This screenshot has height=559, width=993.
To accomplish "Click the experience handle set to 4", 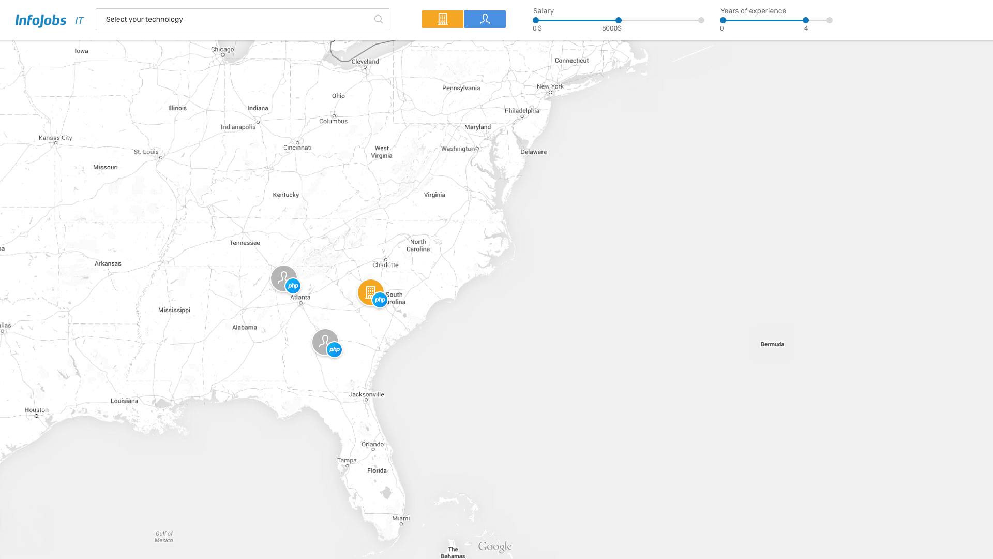I will click(806, 20).
